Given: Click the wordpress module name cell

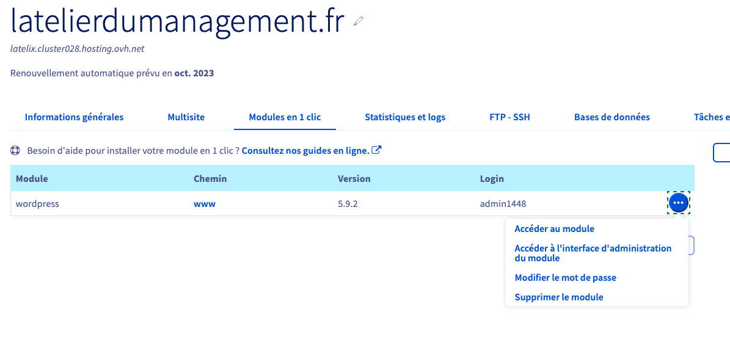Looking at the screenshot, I should pyautogui.click(x=37, y=204).
